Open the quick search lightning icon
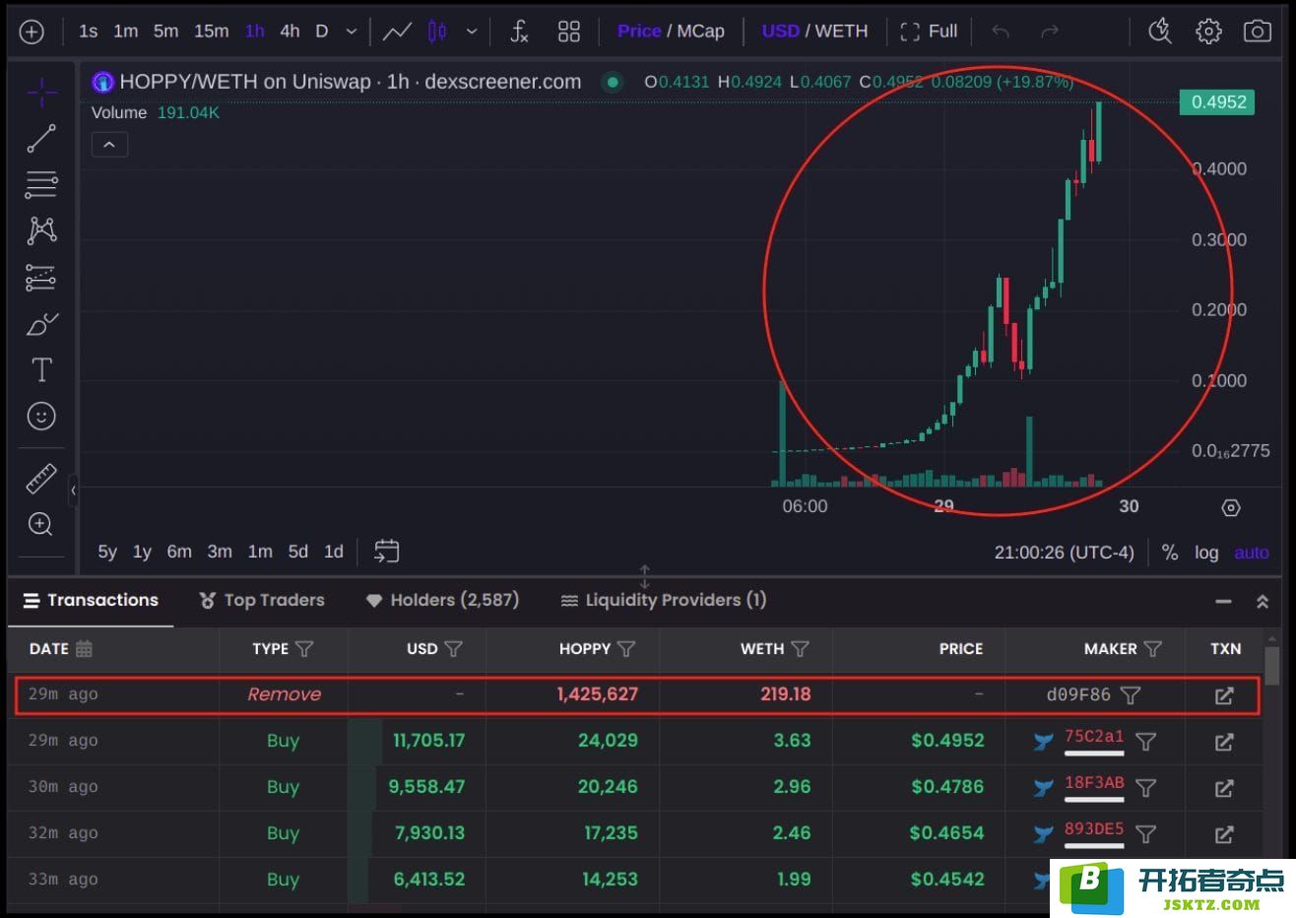 [1160, 32]
